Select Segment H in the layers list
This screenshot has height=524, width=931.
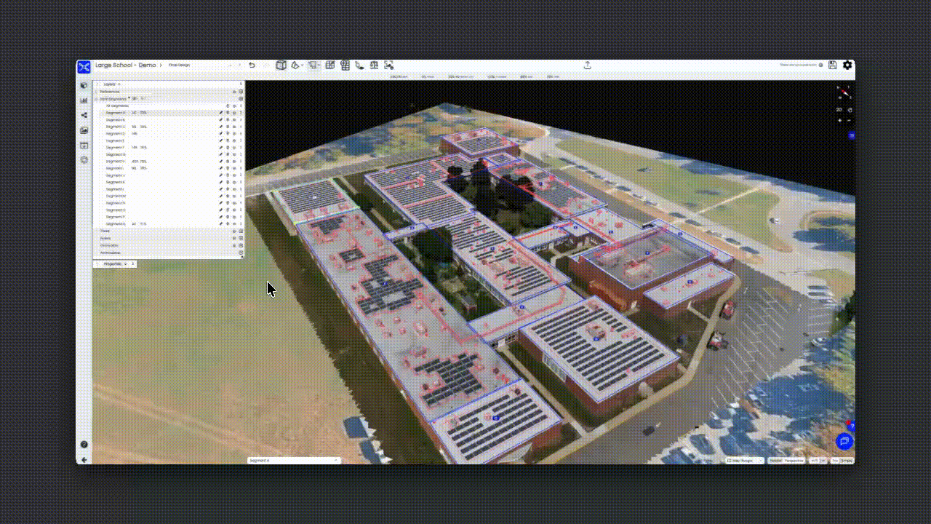pyautogui.click(x=116, y=162)
